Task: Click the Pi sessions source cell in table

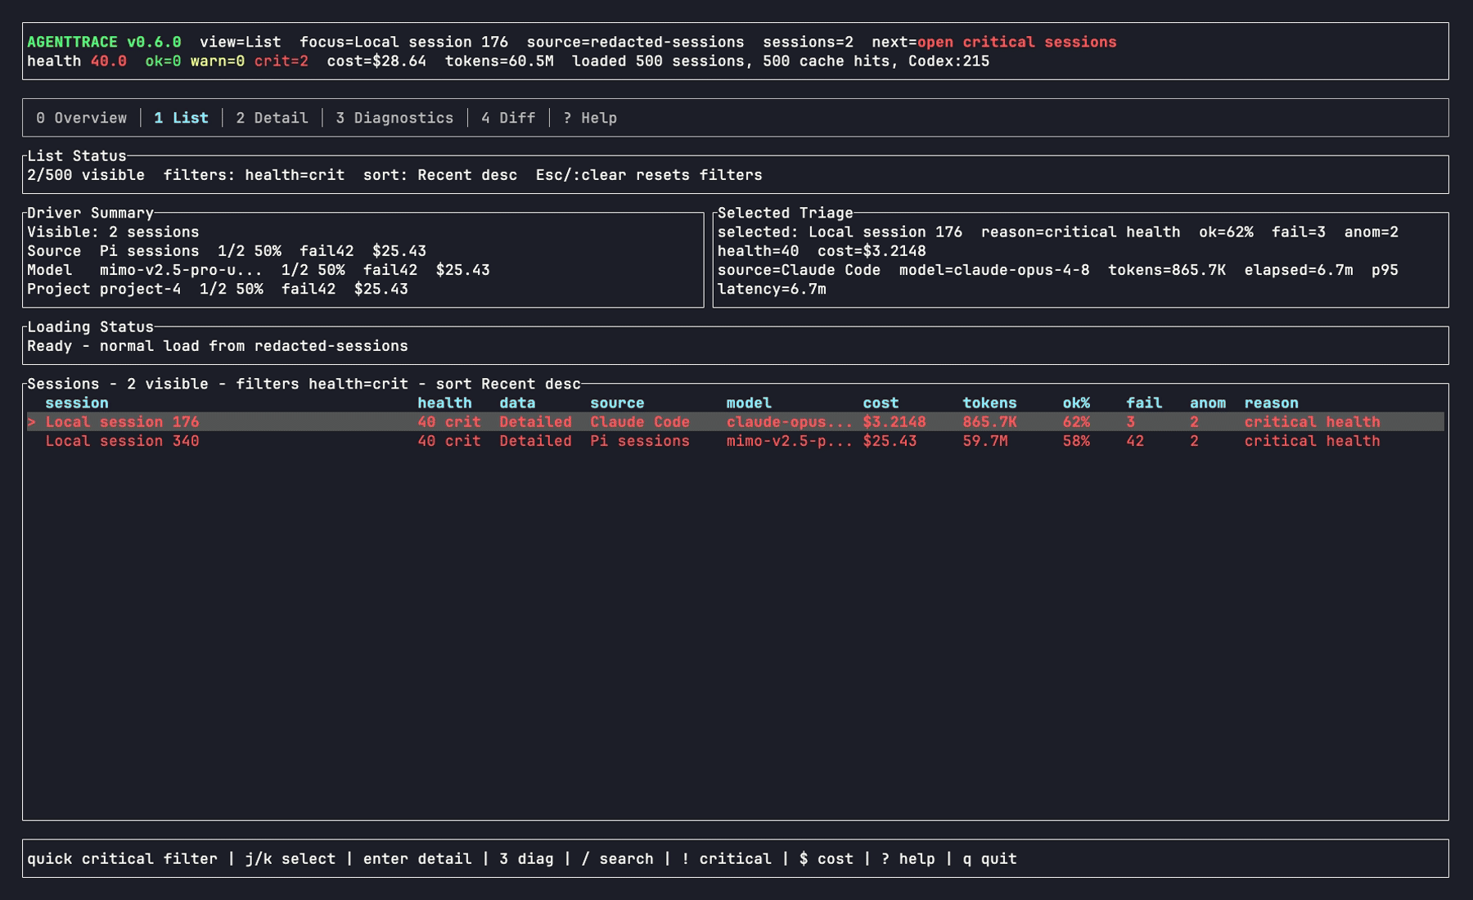Action: [640, 441]
